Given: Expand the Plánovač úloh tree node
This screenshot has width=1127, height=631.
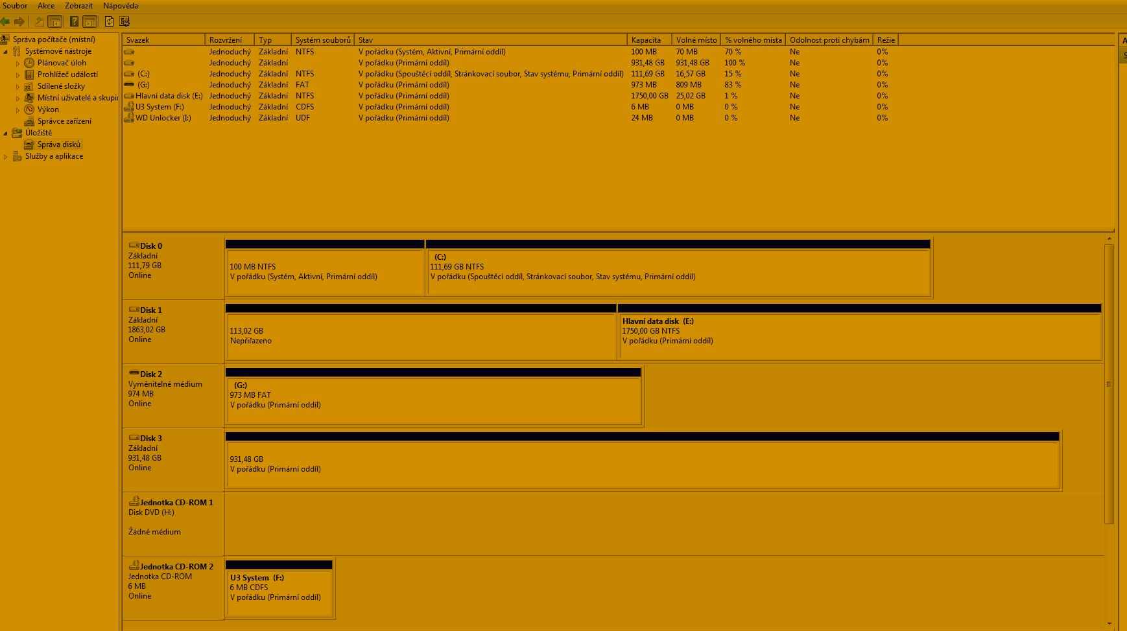Looking at the screenshot, I should (18, 63).
